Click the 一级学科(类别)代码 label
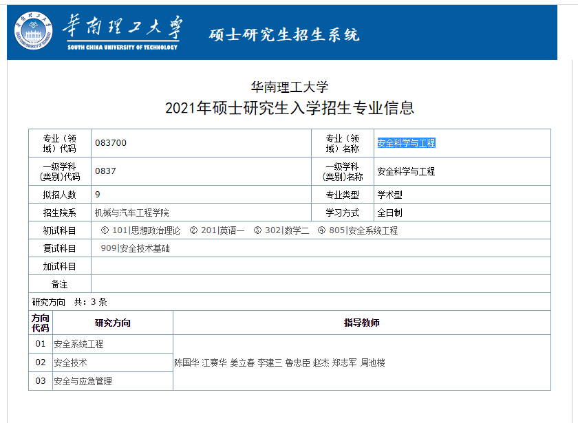Viewport: 578px width, 423px height. (x=59, y=172)
